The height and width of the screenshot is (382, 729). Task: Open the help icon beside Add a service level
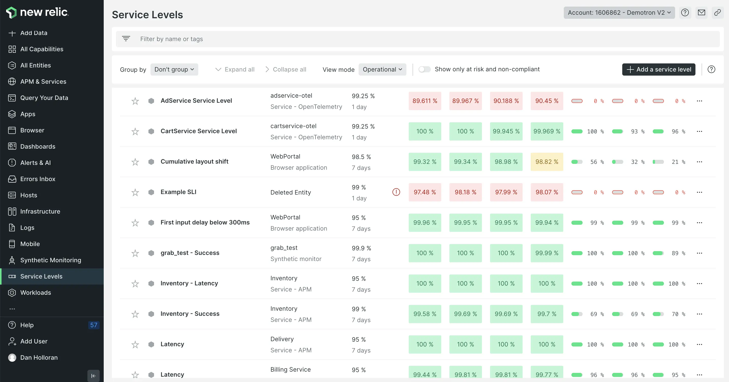[x=711, y=69]
